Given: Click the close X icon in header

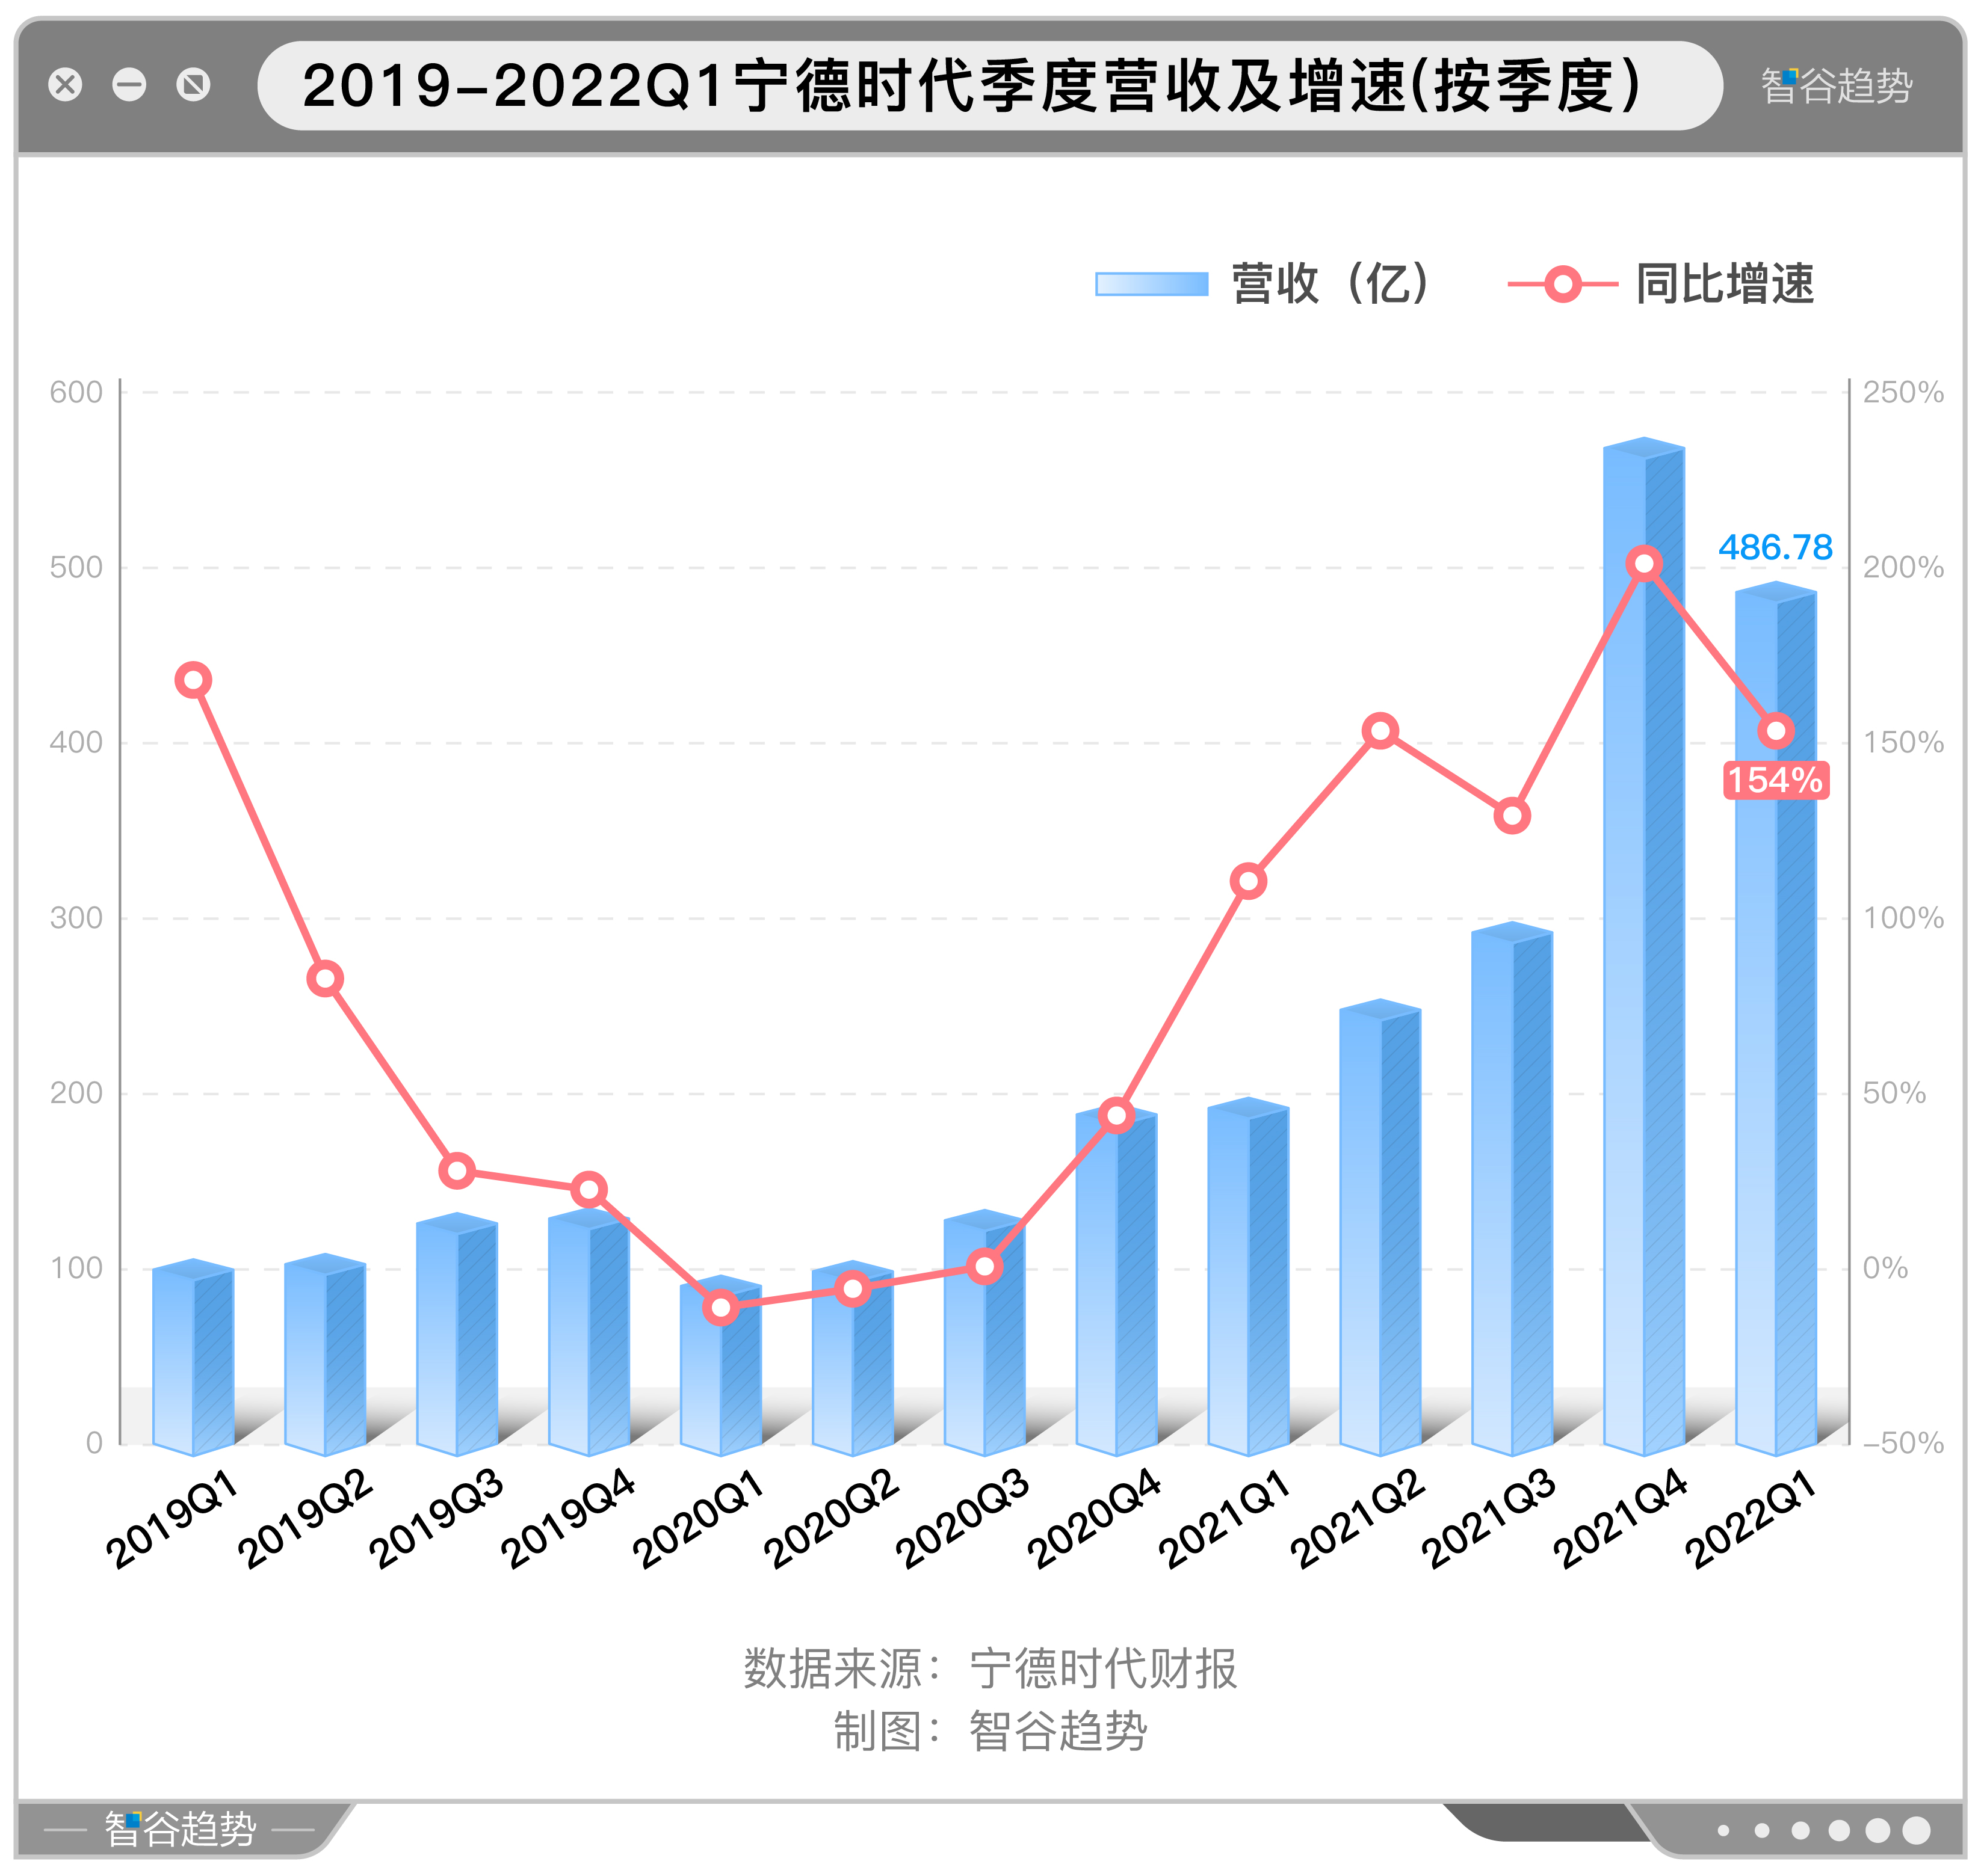Looking at the screenshot, I should pos(65,85).
